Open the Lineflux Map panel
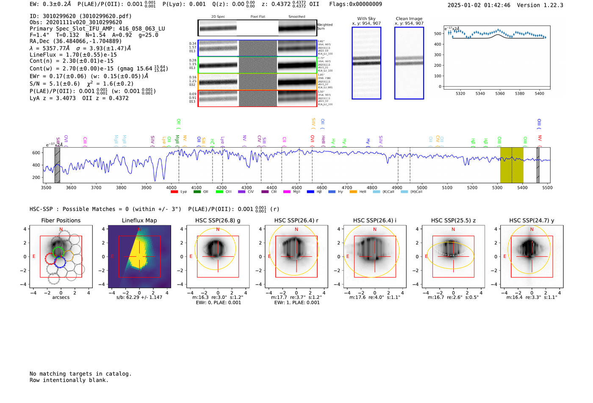The height and width of the screenshot is (403, 593). click(x=139, y=256)
